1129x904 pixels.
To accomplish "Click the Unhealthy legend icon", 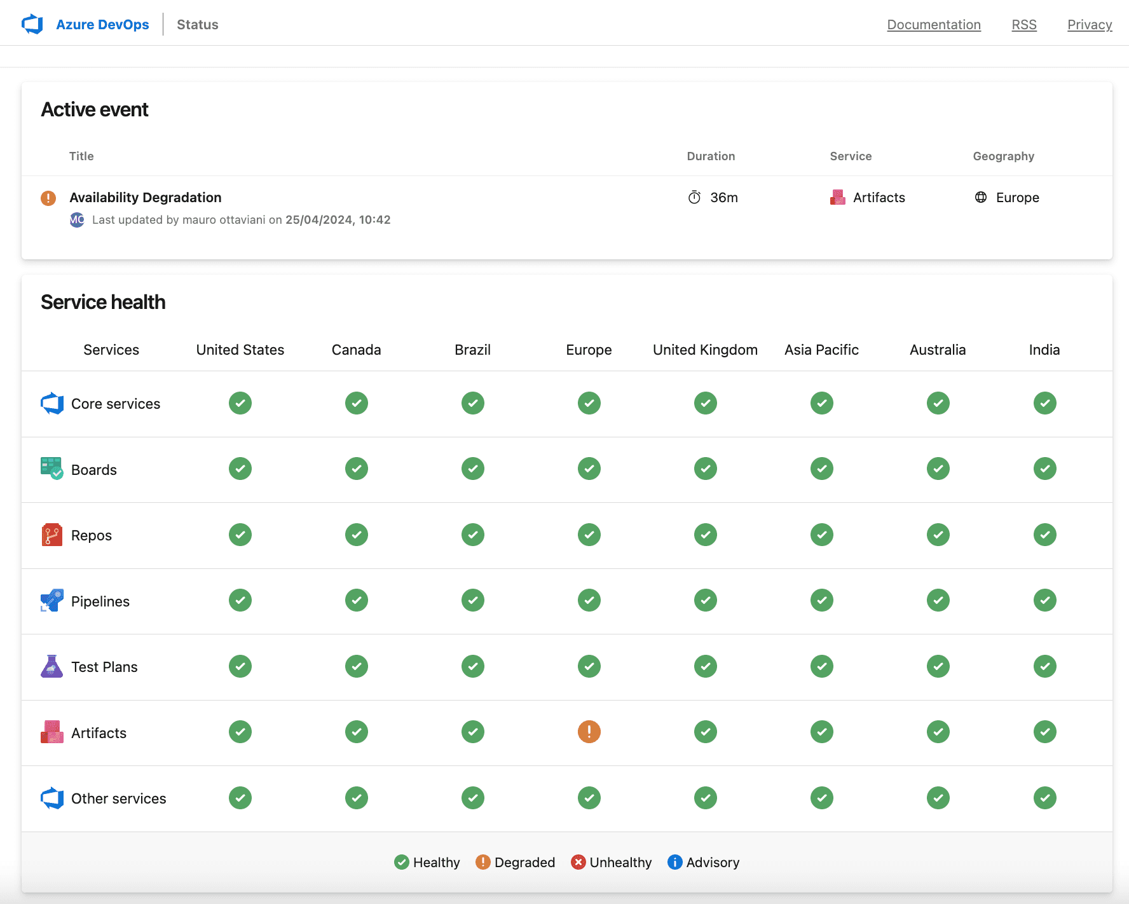I will [578, 862].
